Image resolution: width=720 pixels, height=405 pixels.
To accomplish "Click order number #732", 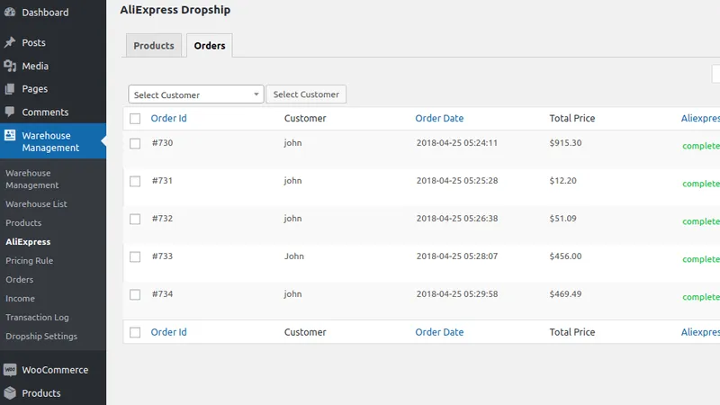I will coord(163,218).
